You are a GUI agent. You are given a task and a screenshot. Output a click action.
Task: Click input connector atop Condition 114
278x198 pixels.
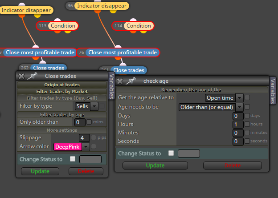point(133,20)
